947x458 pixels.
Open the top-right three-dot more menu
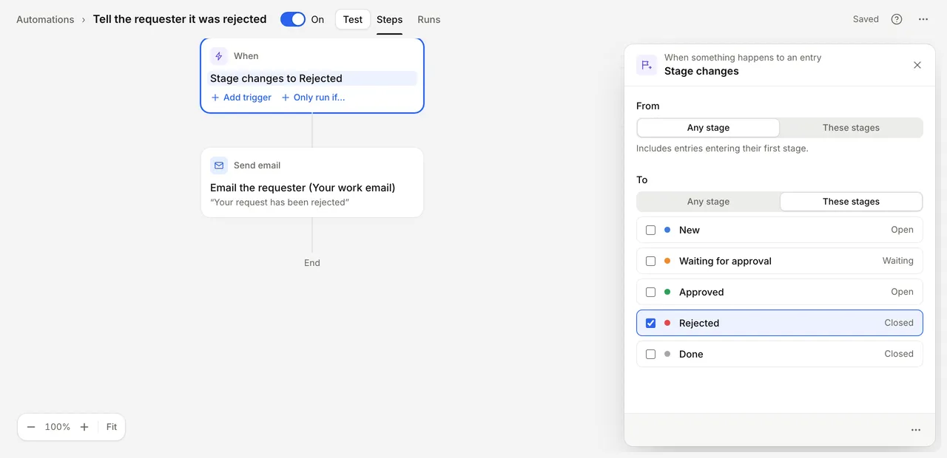coord(923,19)
